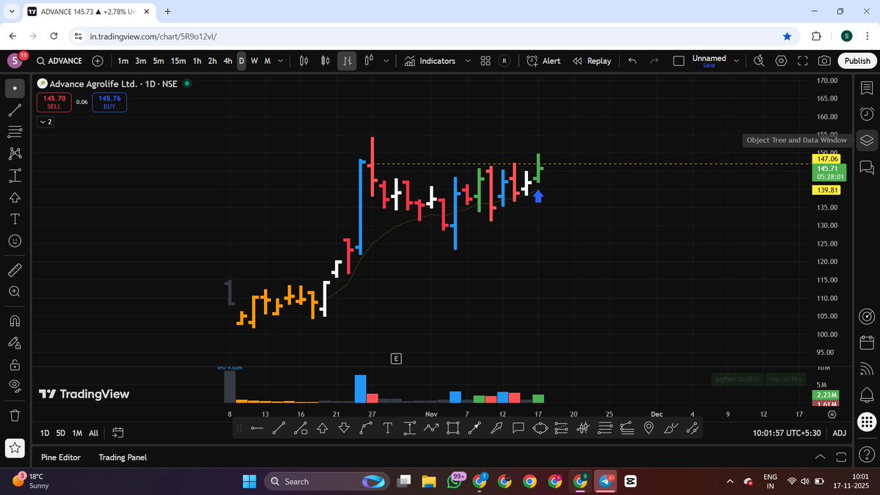Create a new Alert from the toolbar
Image resolution: width=880 pixels, height=495 pixels.
[543, 61]
